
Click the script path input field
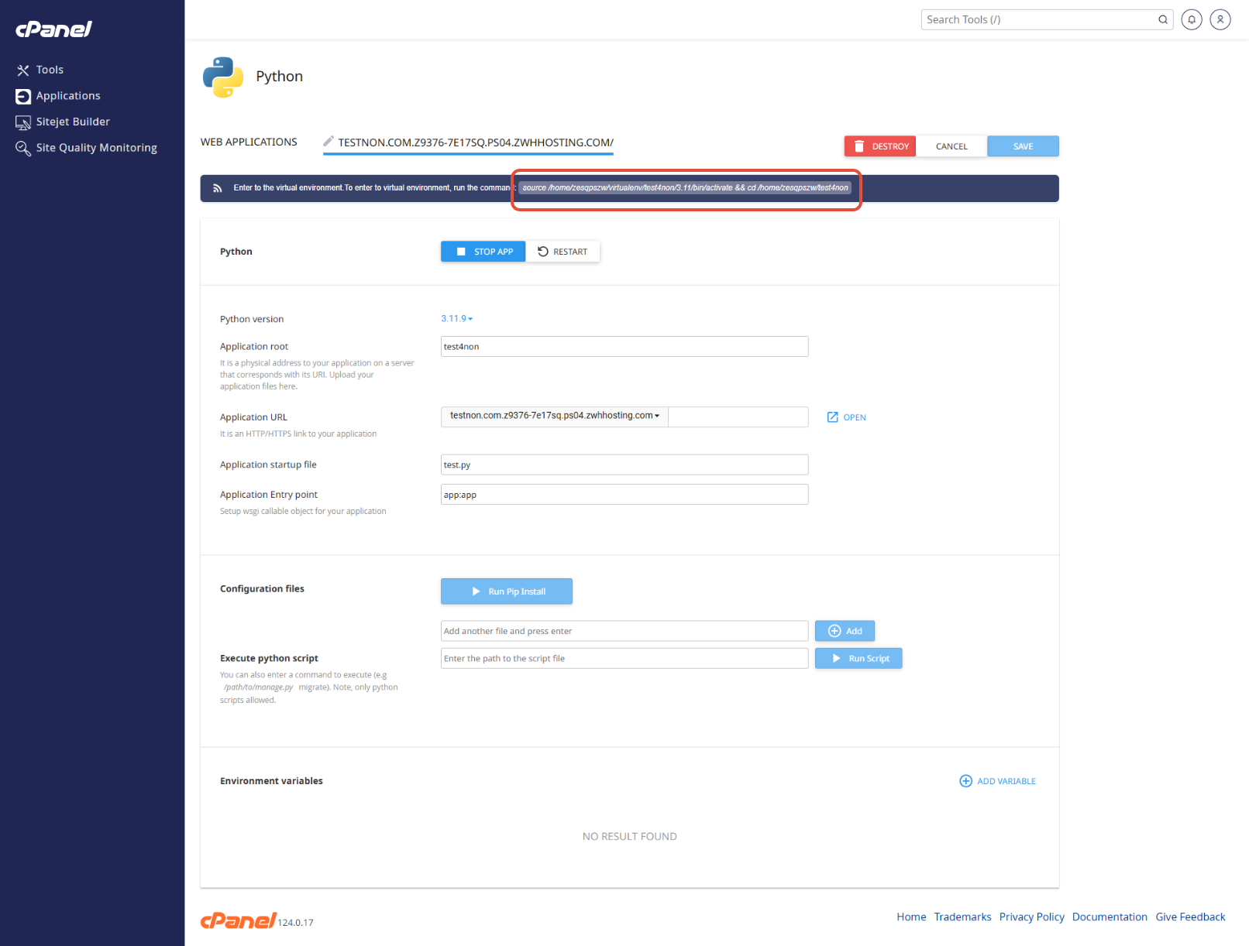click(x=624, y=659)
